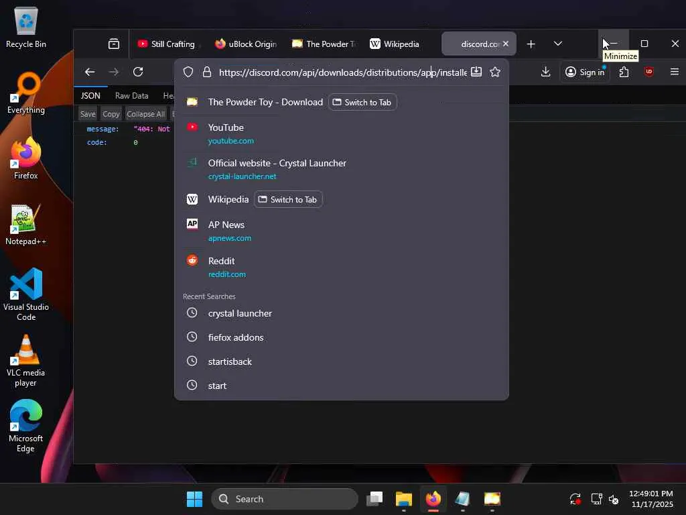
Task: Open the tracking protection shield icon
Action: (x=188, y=72)
